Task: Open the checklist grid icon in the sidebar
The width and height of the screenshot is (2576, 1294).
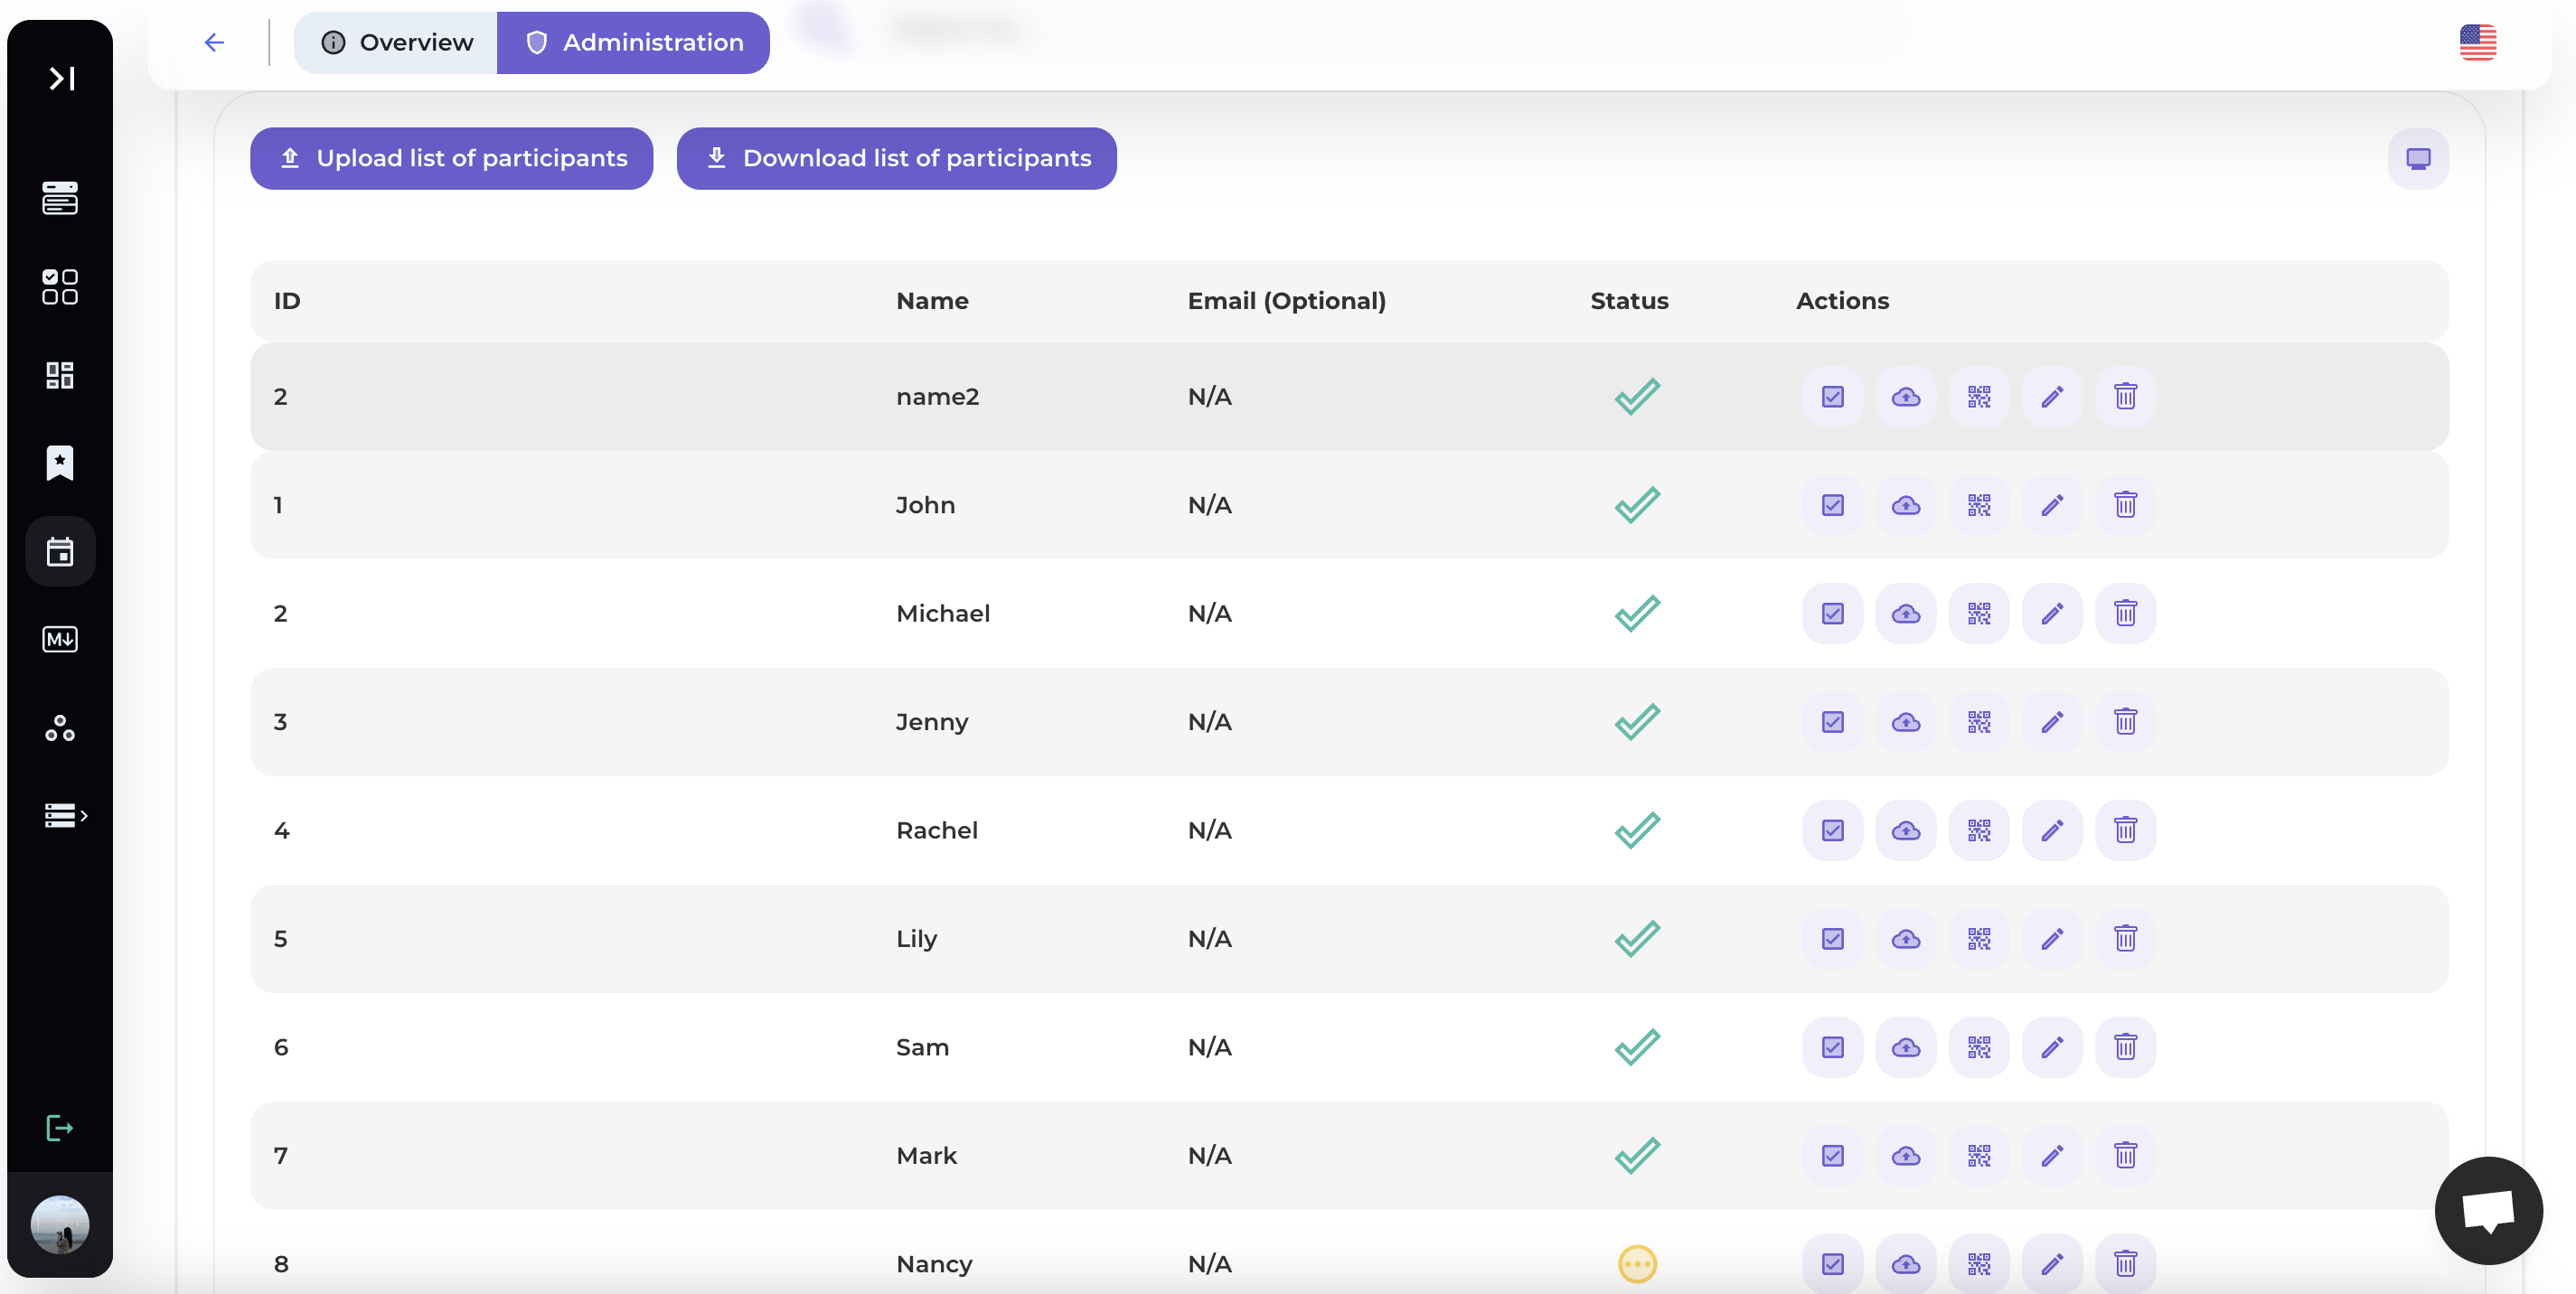Action: point(60,287)
